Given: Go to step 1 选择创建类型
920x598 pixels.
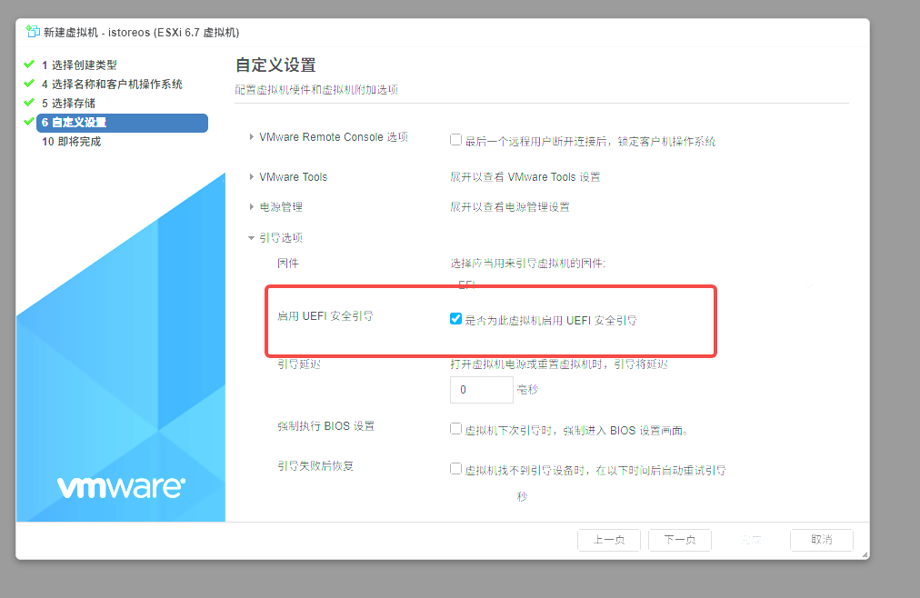Looking at the screenshot, I should [x=78, y=65].
